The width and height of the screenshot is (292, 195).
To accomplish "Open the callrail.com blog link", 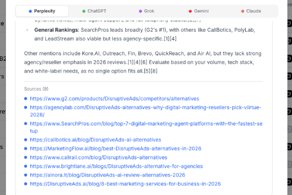I will tap(98, 157).
